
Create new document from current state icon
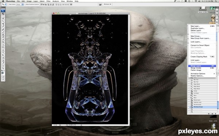209,114
